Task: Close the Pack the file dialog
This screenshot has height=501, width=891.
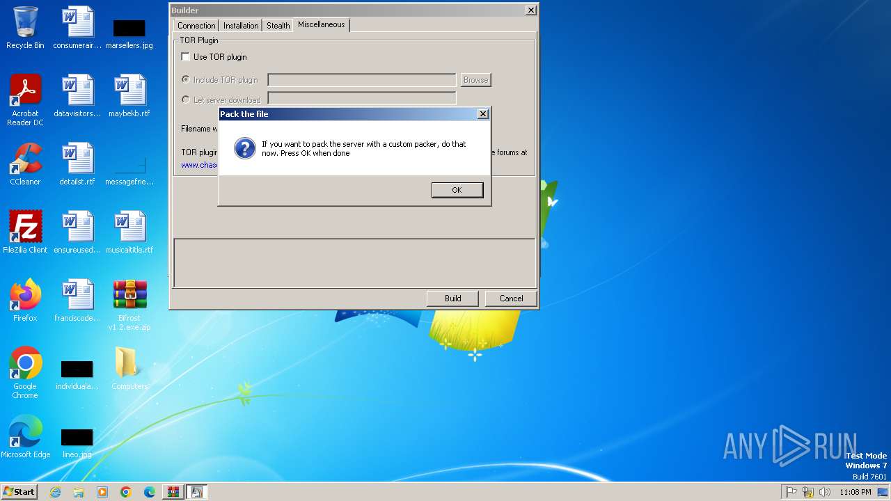Action: coord(483,114)
